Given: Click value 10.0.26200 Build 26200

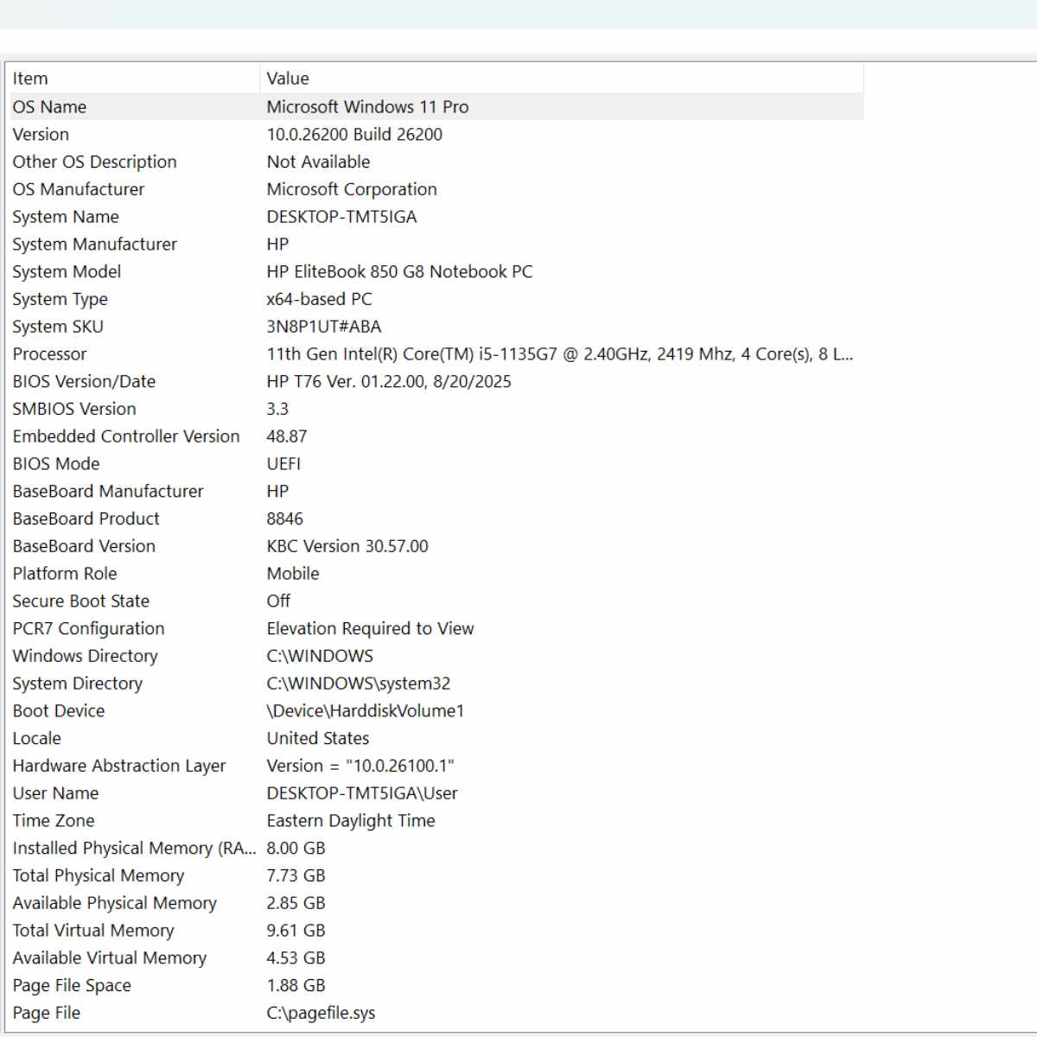Looking at the screenshot, I should point(354,135).
